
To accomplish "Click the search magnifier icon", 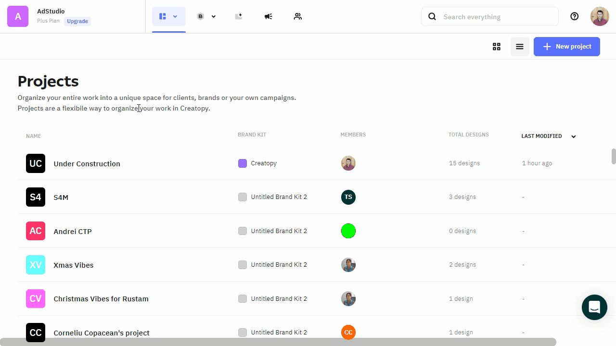I will click(432, 16).
